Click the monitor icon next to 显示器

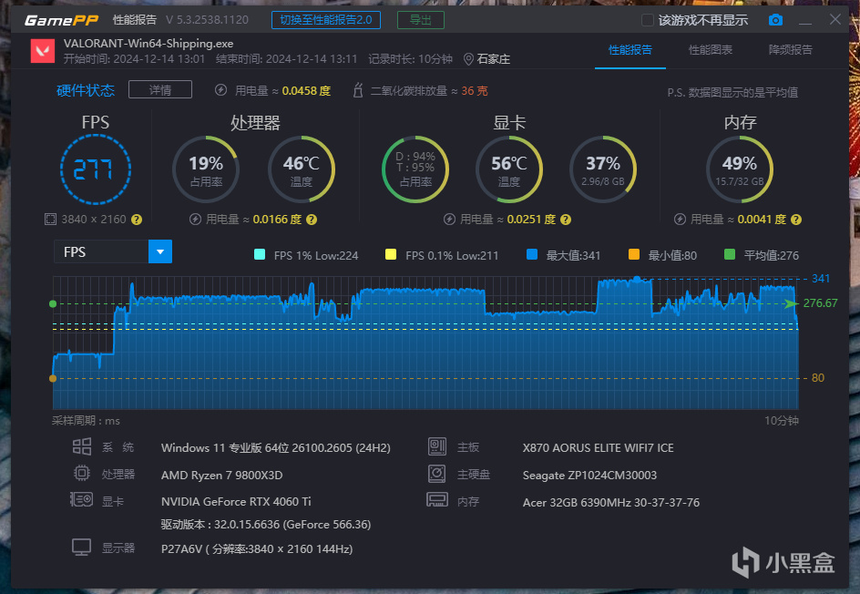[82, 547]
